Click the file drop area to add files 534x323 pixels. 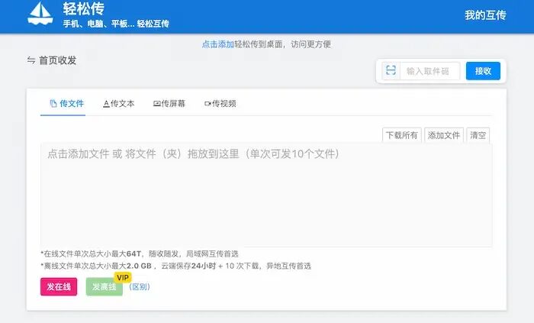[266, 195]
